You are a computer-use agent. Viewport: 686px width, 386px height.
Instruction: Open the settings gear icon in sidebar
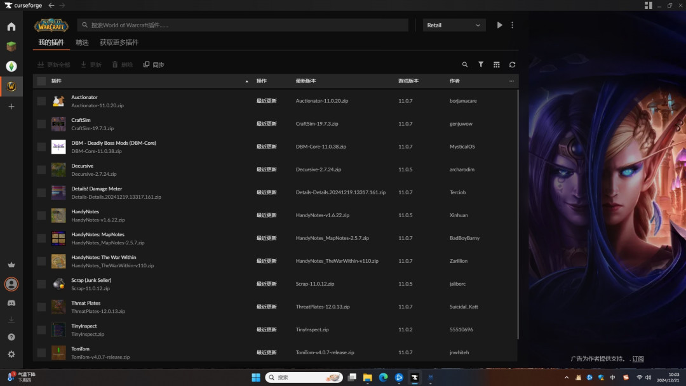[11, 354]
